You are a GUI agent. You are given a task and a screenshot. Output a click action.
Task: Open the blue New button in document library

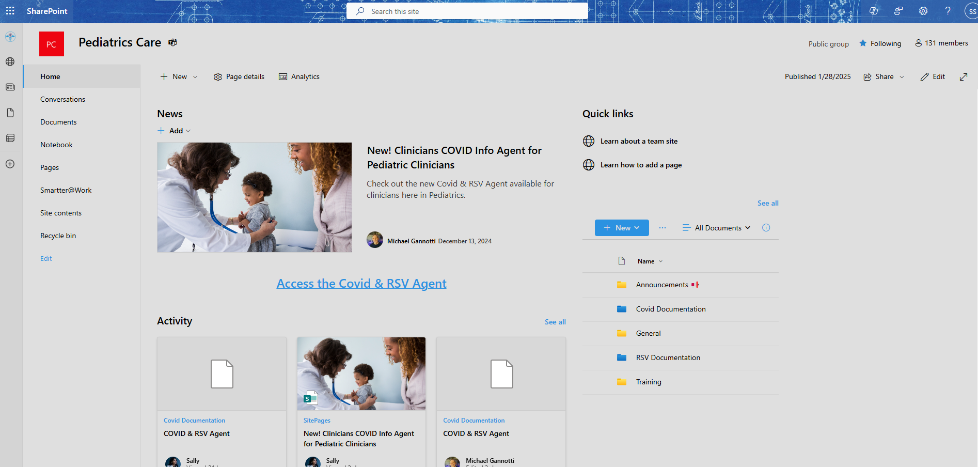click(x=622, y=228)
